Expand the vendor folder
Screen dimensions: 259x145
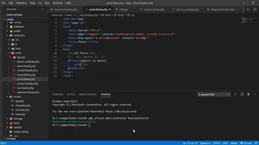pyautogui.click(x=17, y=127)
